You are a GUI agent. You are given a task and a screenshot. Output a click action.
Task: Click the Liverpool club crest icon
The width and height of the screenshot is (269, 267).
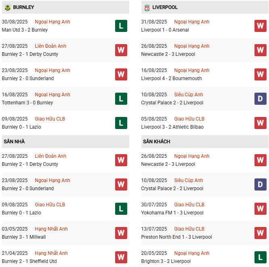point(147,7)
